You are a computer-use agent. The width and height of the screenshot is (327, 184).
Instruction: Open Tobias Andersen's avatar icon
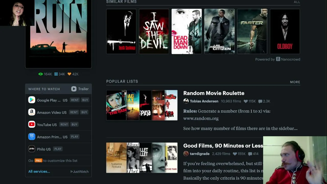[186, 101]
